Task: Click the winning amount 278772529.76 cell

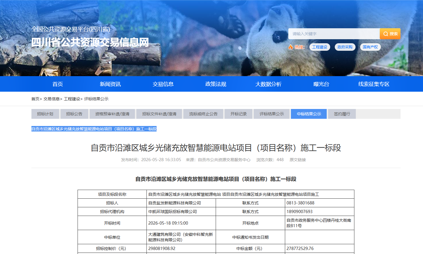Action: coord(319,249)
